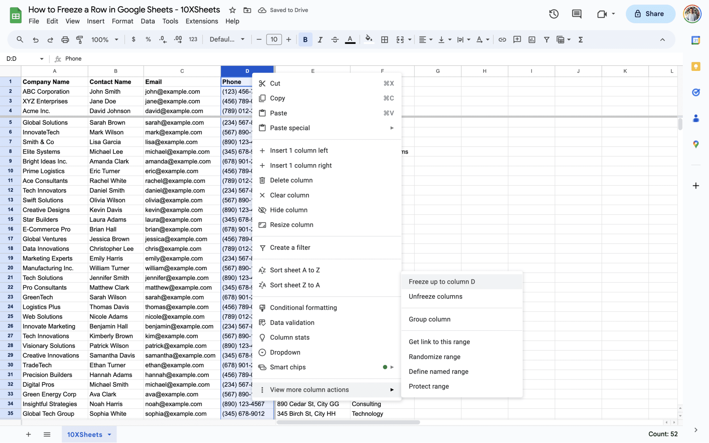
Task: Click the insert chart icon
Action: pyautogui.click(x=532, y=39)
